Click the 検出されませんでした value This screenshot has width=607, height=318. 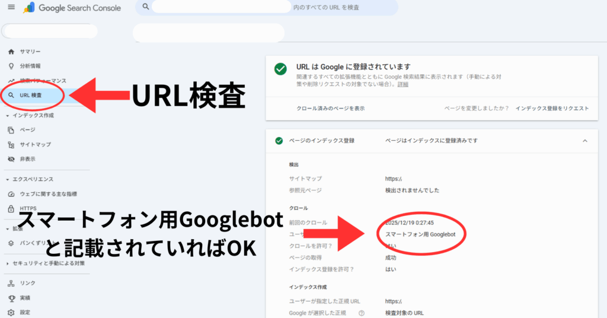point(412,190)
